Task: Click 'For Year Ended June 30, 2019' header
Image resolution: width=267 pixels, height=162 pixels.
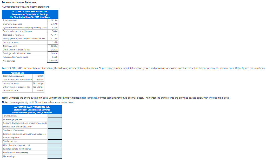Action: click(x=30, y=17)
